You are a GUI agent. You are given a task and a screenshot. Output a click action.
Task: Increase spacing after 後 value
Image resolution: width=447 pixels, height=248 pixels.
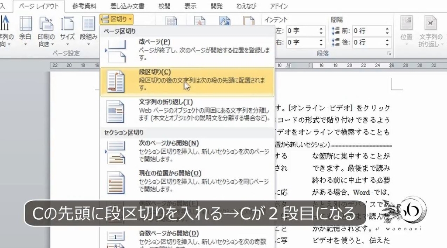coord(387,40)
